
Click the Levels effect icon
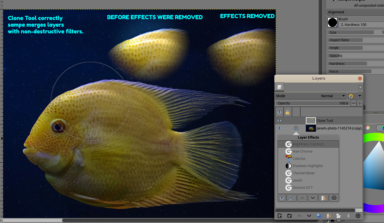click(x=289, y=180)
